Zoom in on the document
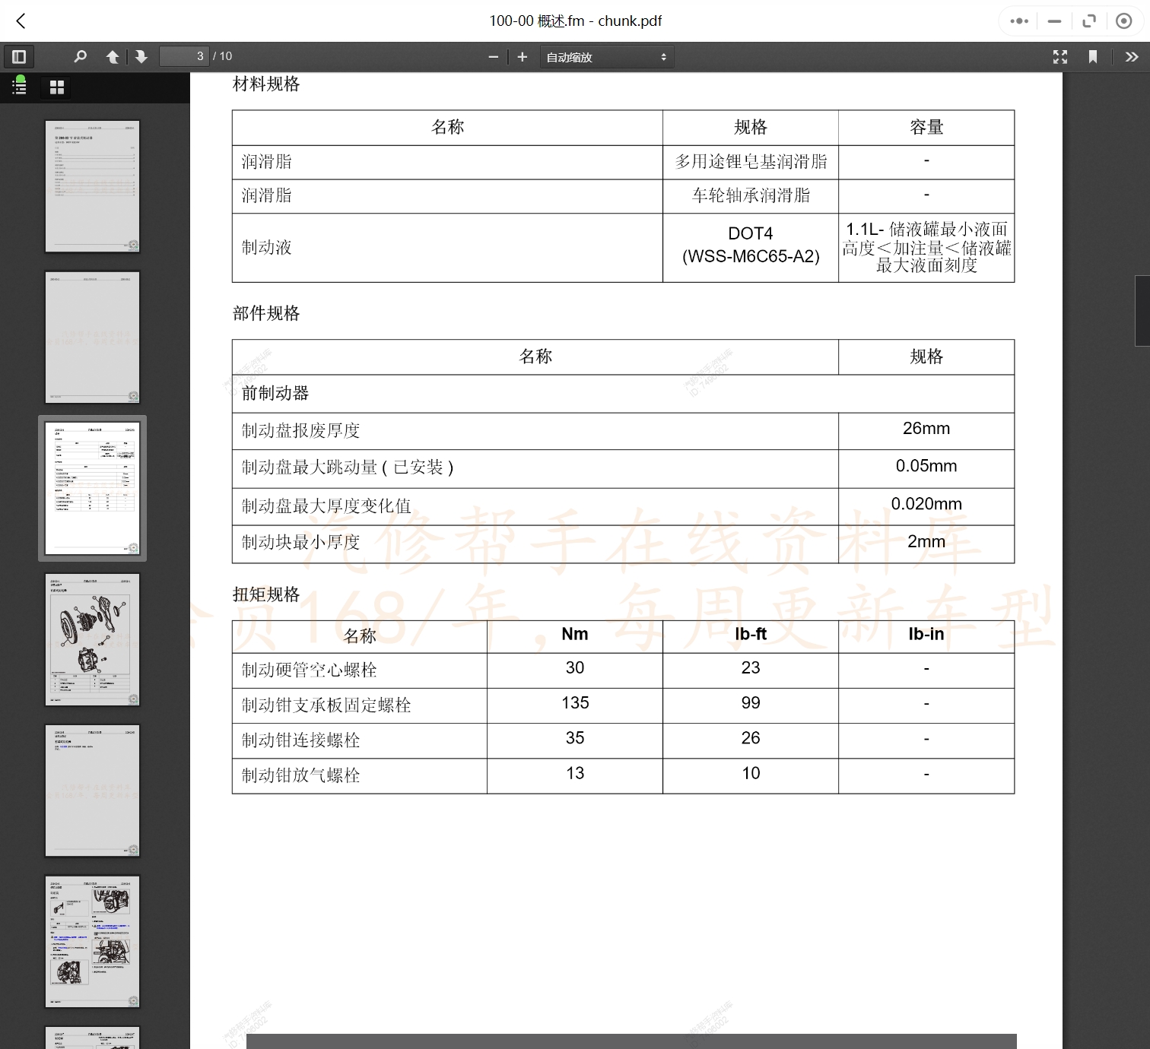Screen dimensions: 1150x1049 coord(522,56)
